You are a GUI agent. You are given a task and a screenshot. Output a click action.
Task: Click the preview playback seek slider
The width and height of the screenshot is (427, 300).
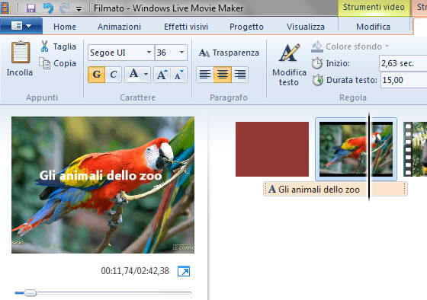point(103,293)
